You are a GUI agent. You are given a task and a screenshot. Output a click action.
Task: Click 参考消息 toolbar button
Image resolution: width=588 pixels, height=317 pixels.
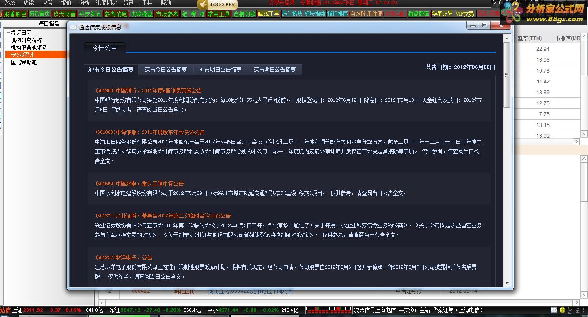[116, 14]
